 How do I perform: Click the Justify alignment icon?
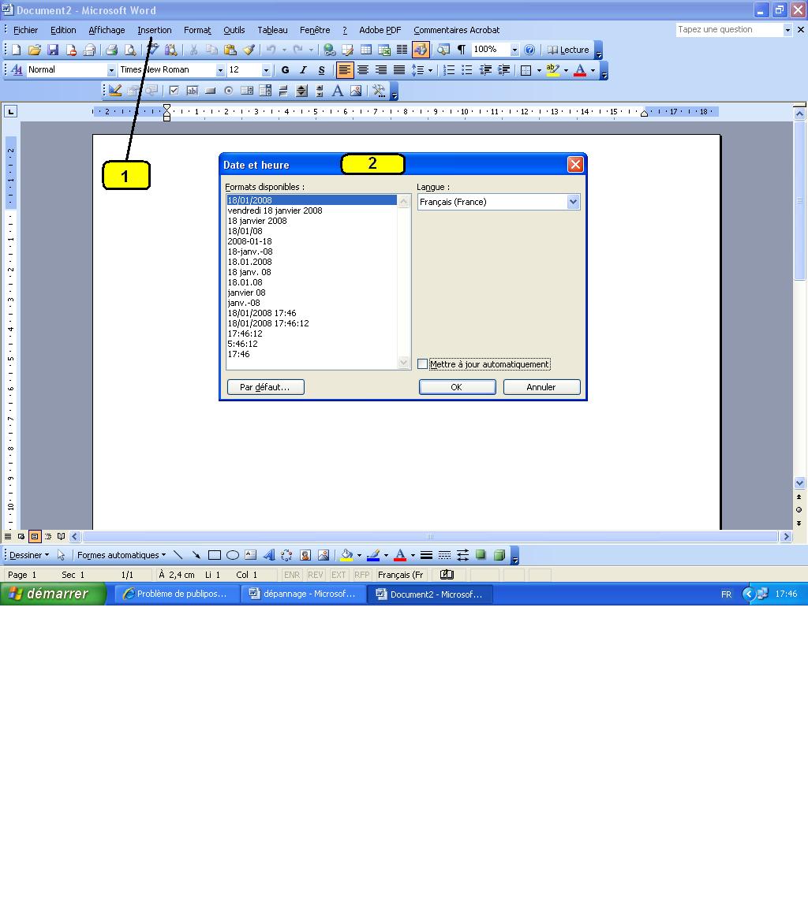coord(399,70)
